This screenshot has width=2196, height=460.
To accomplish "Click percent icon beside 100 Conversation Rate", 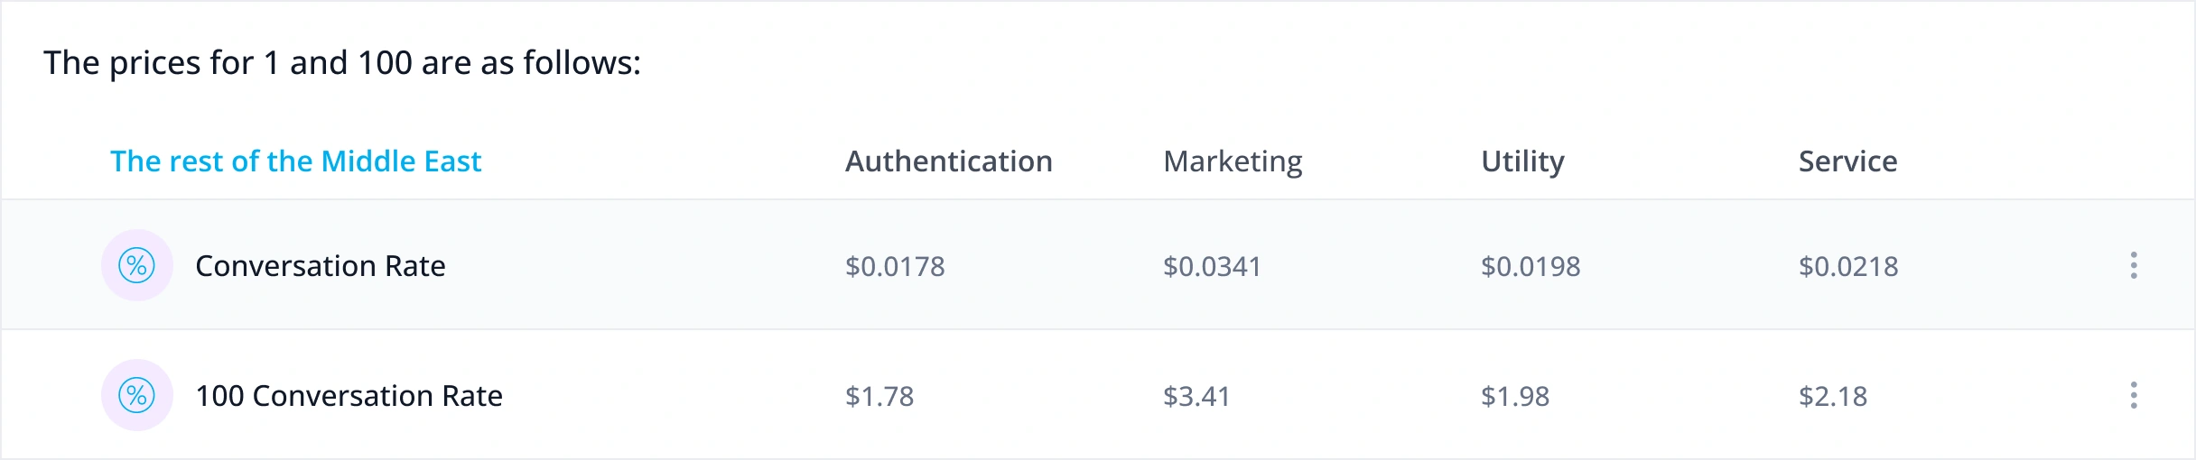I will click(137, 395).
